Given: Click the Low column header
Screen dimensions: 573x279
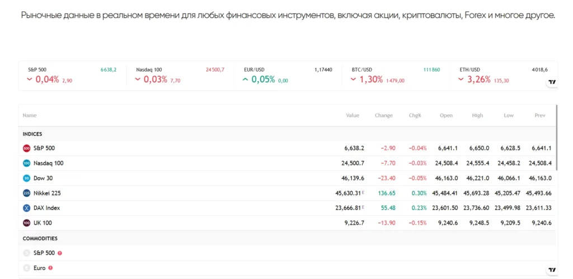Looking at the screenshot, I should pyautogui.click(x=509, y=115).
